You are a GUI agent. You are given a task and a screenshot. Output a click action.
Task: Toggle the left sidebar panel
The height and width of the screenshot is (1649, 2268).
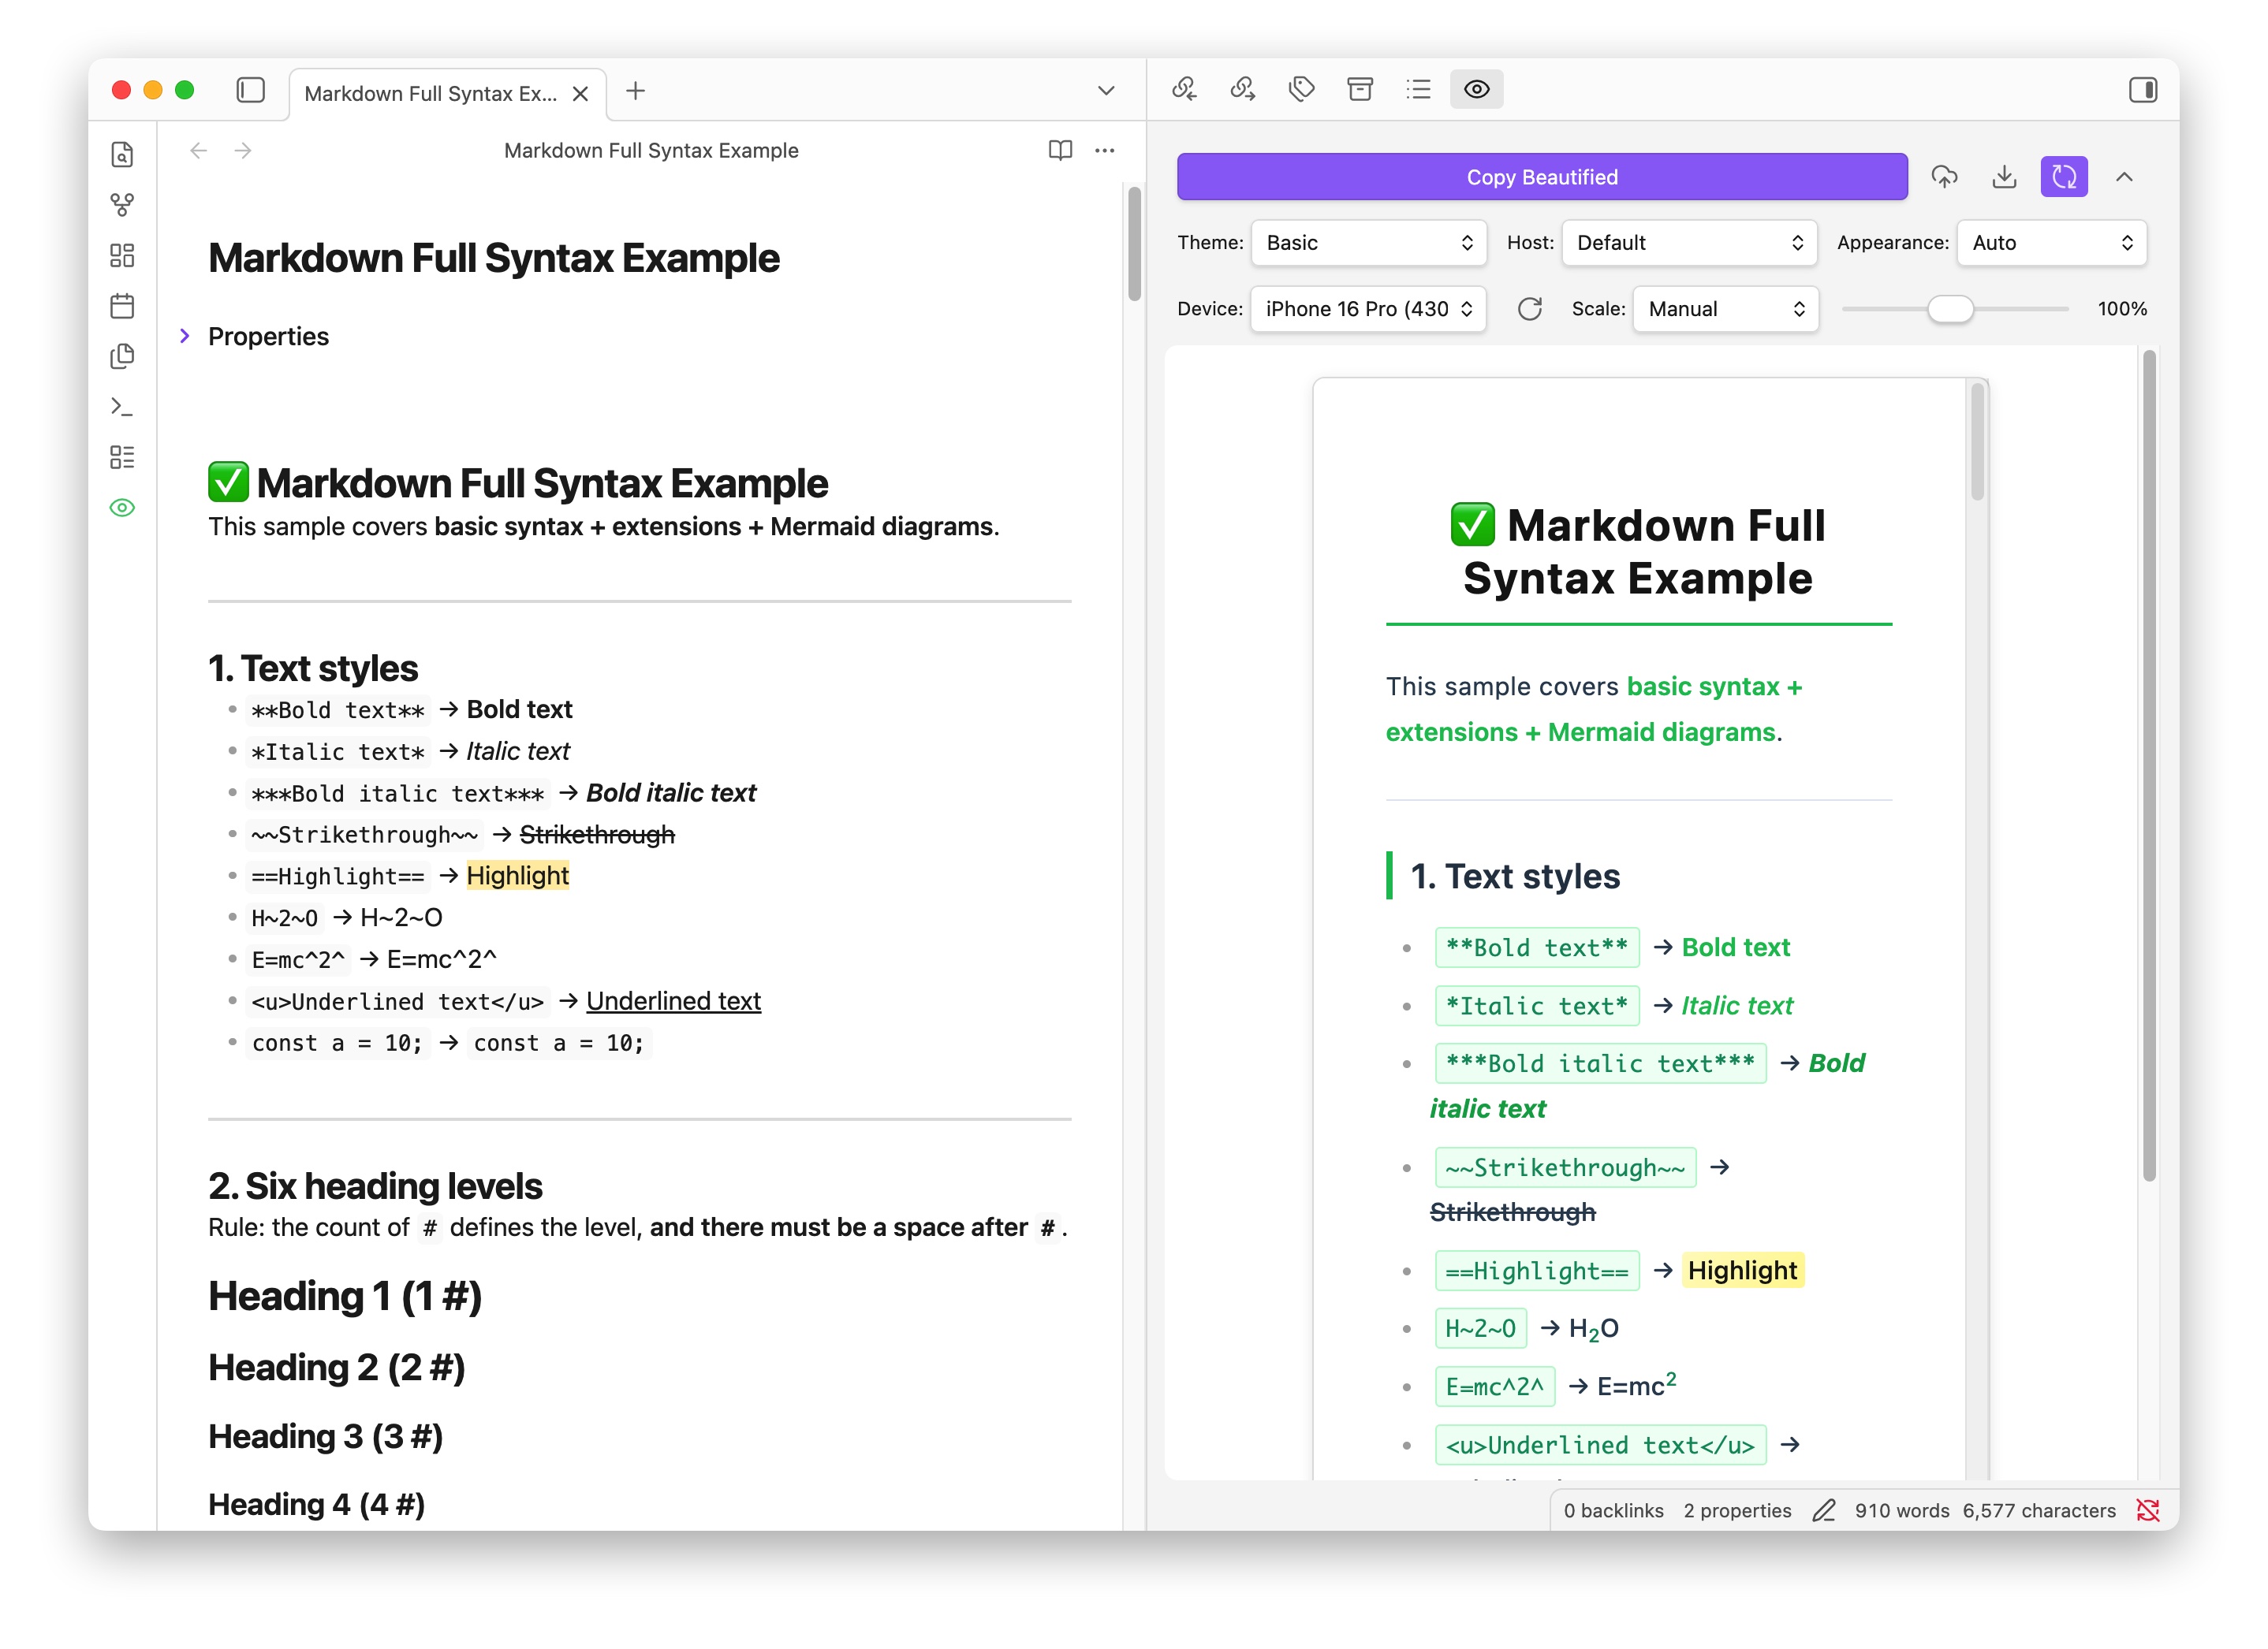tap(250, 90)
